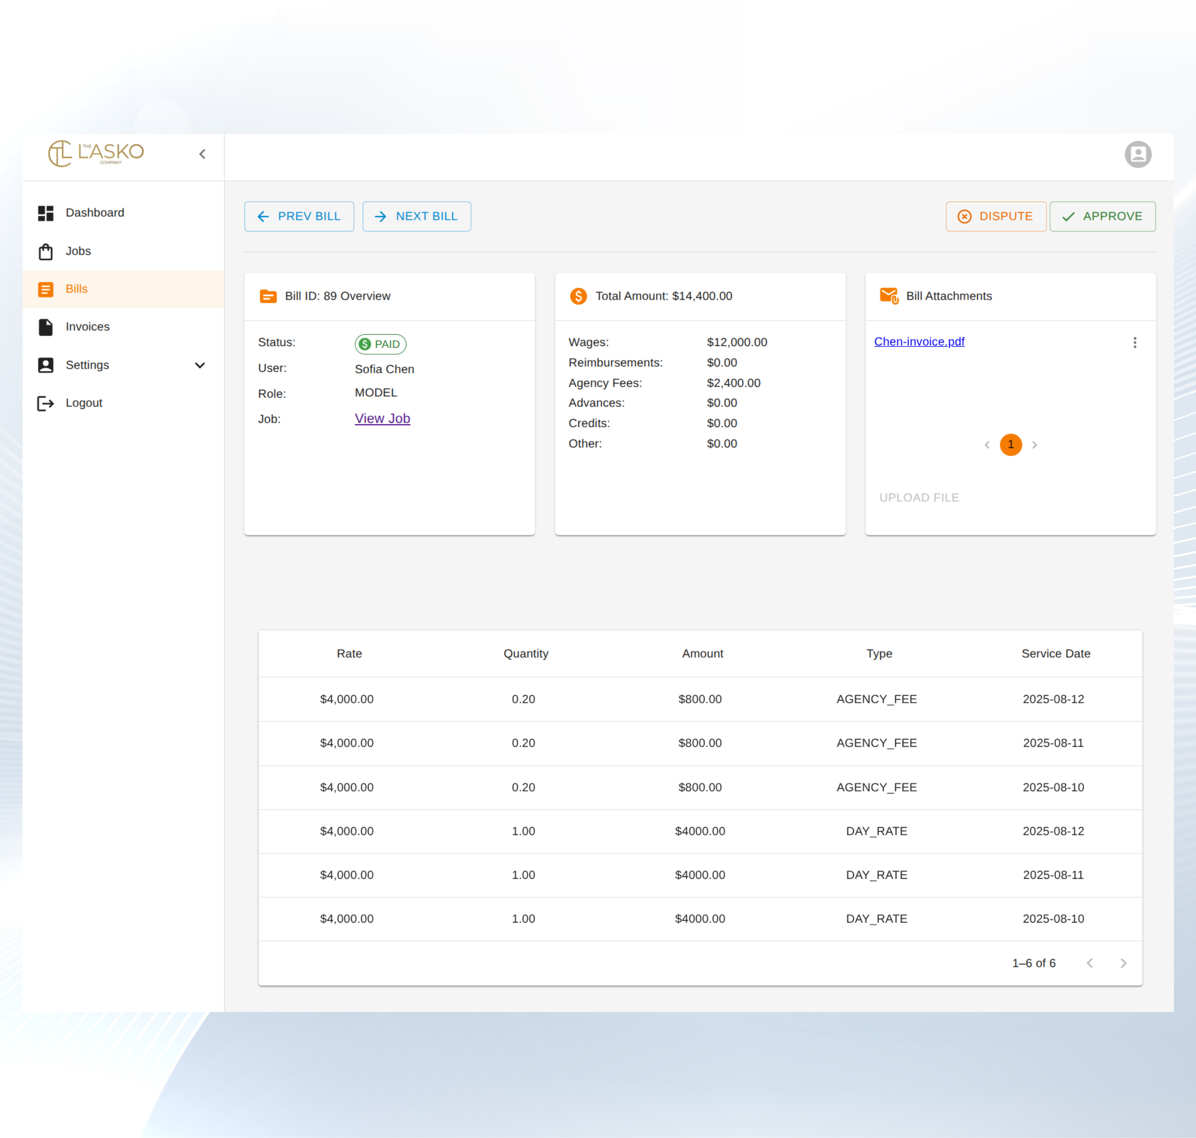Sort by the Amount column header
1196x1138 pixels.
coord(702,654)
